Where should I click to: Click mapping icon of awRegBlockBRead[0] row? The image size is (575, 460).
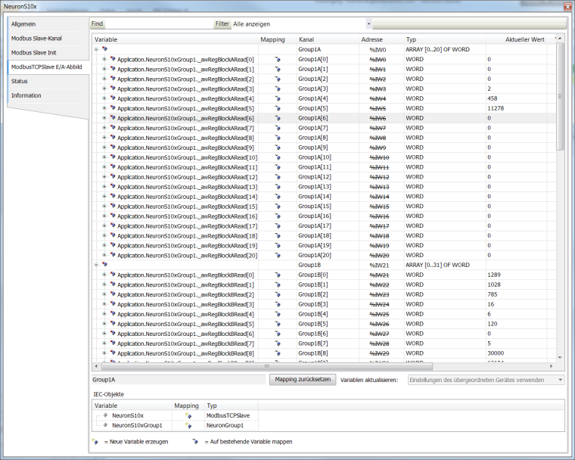(277, 275)
